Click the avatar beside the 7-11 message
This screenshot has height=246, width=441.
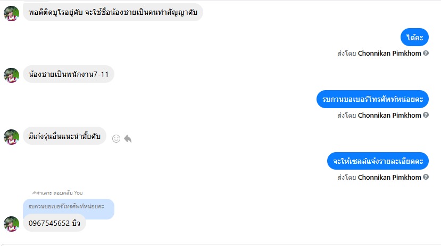click(x=11, y=75)
